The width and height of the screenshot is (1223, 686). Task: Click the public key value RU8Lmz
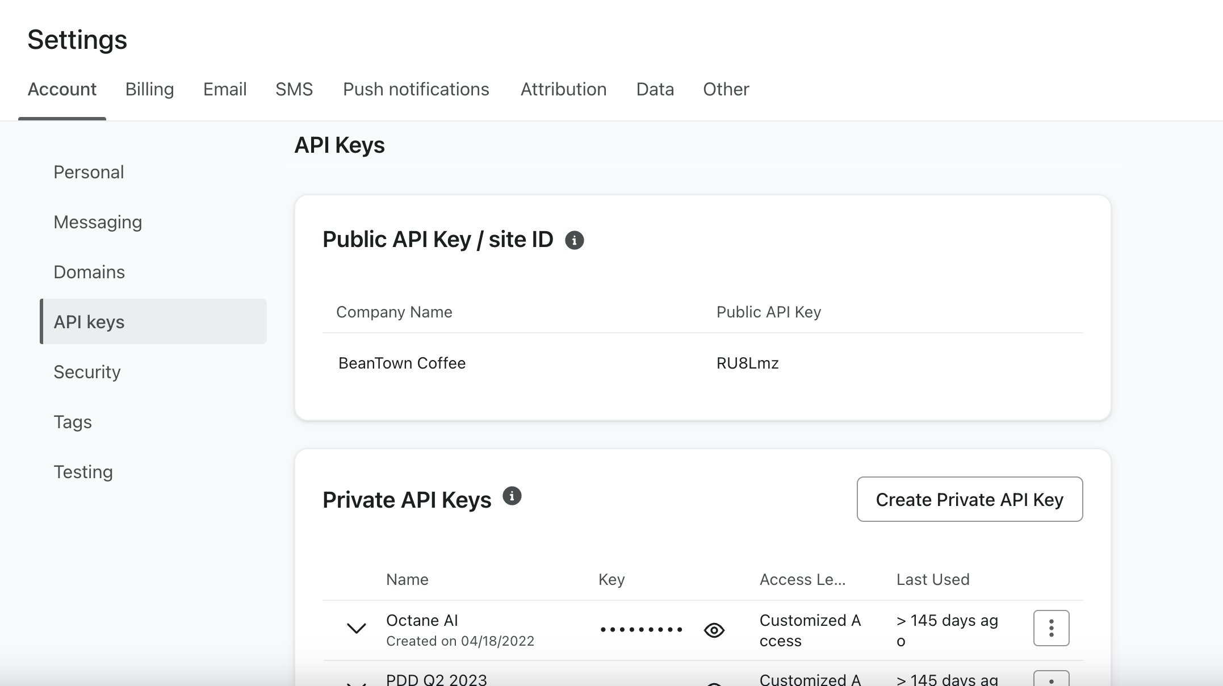click(747, 363)
